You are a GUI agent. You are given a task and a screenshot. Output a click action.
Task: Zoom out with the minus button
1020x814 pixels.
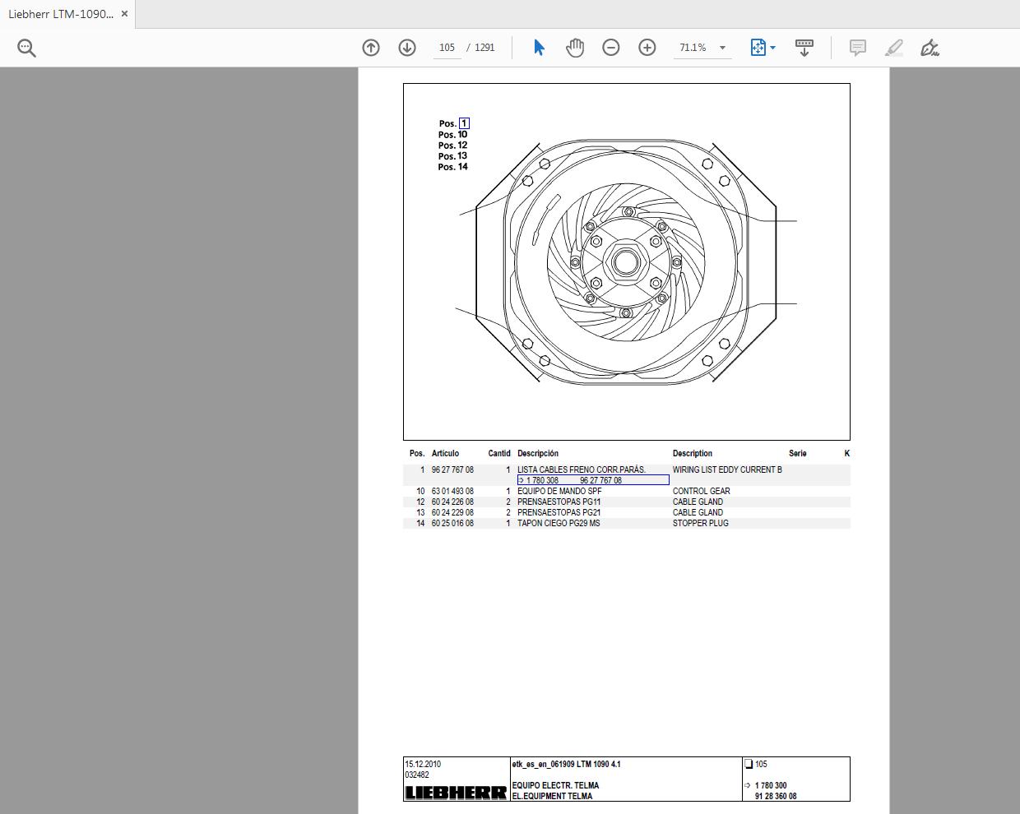[x=611, y=48]
